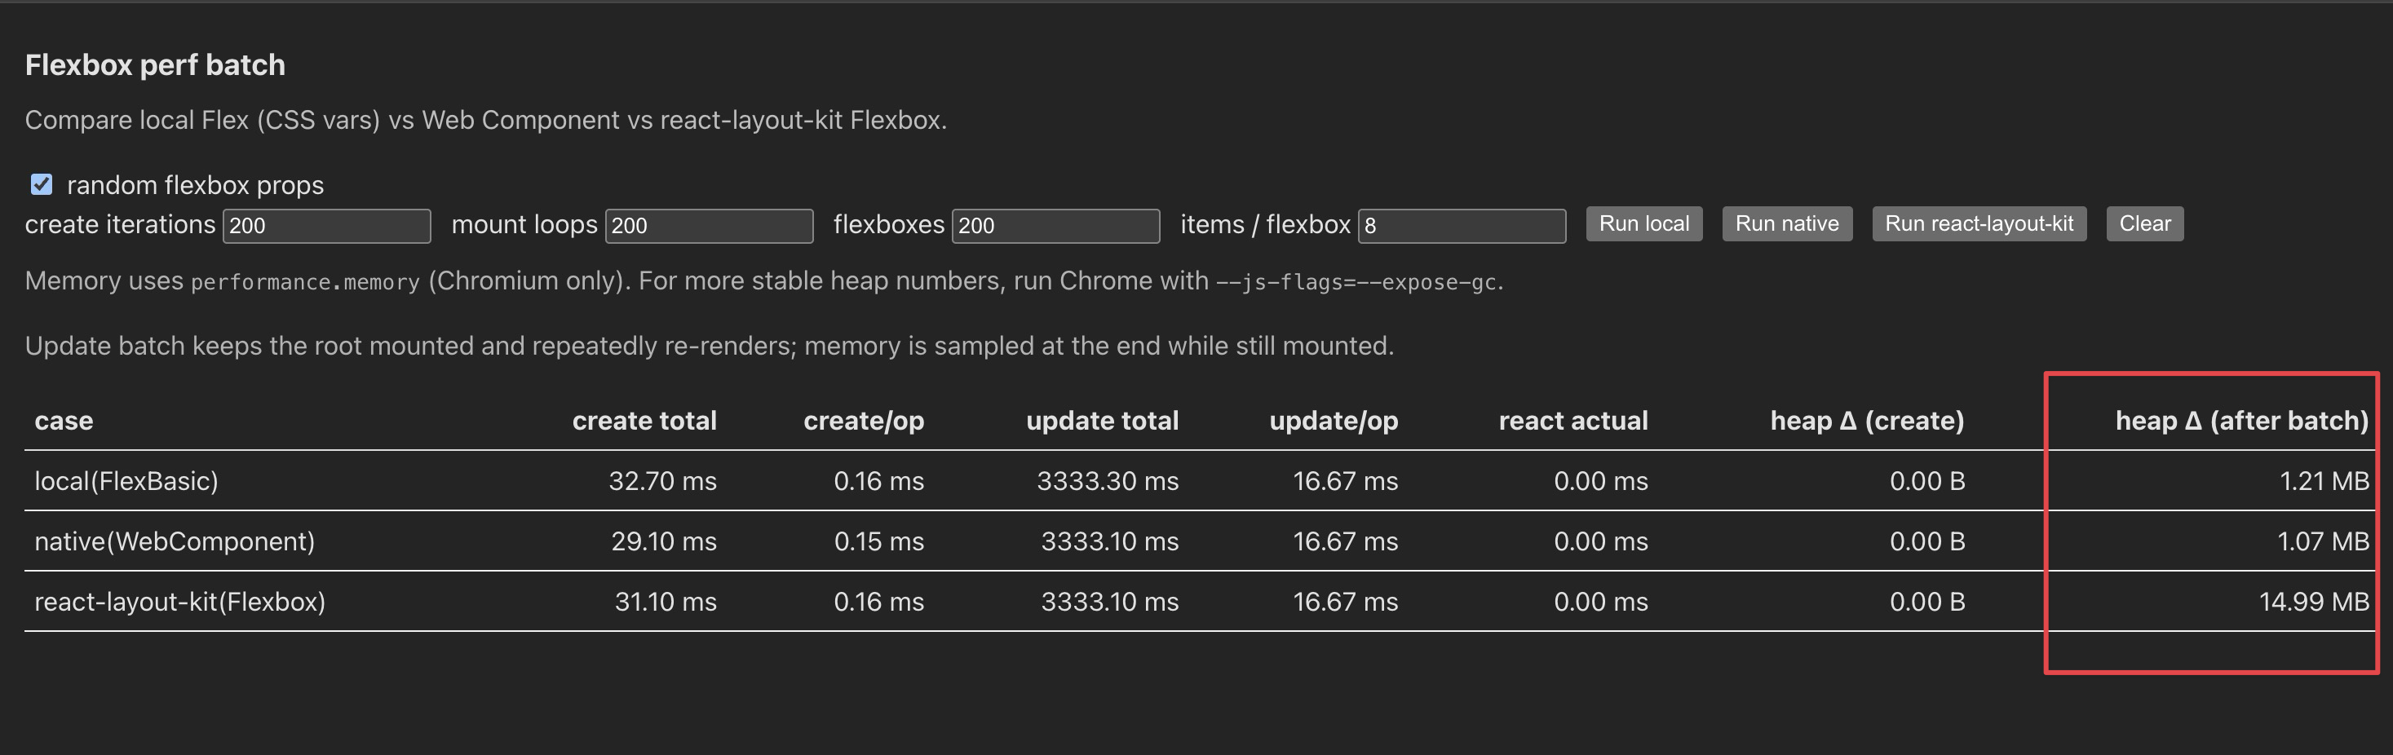Image resolution: width=2393 pixels, height=755 pixels.
Task: Click the case column header
Action: pyautogui.click(x=64, y=421)
